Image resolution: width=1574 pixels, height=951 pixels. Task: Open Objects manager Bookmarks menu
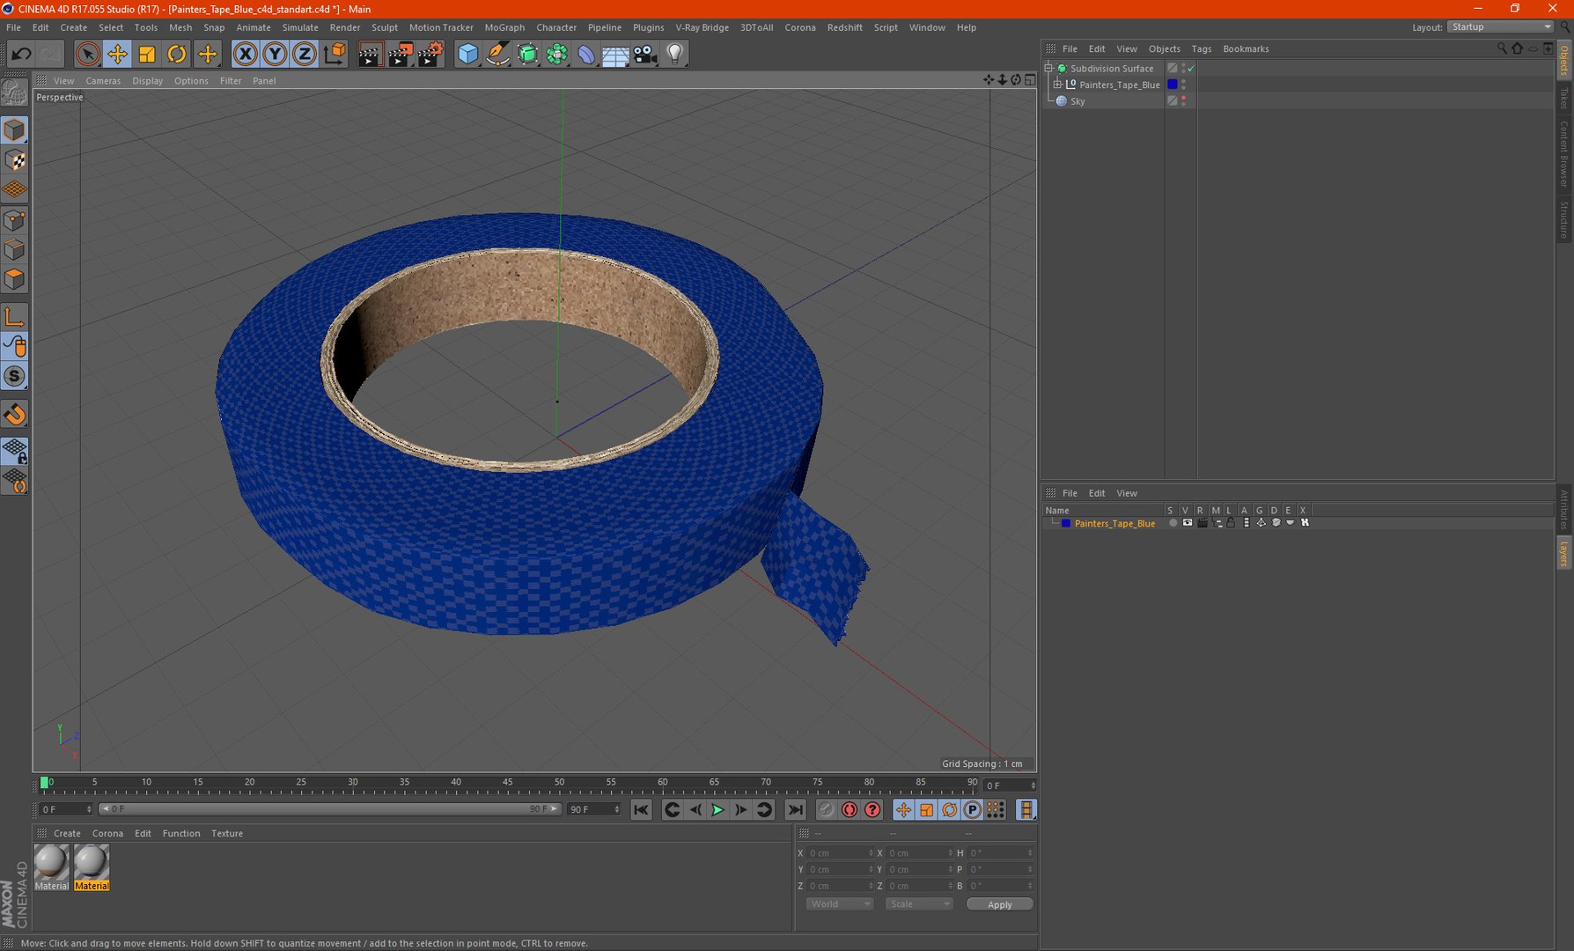click(1246, 49)
